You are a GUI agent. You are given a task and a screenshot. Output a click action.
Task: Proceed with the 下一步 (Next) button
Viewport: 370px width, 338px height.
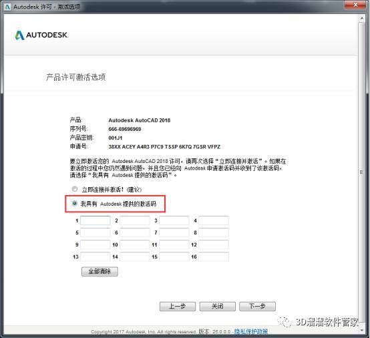point(257,307)
